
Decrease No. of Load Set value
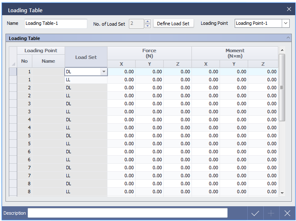point(147,26)
